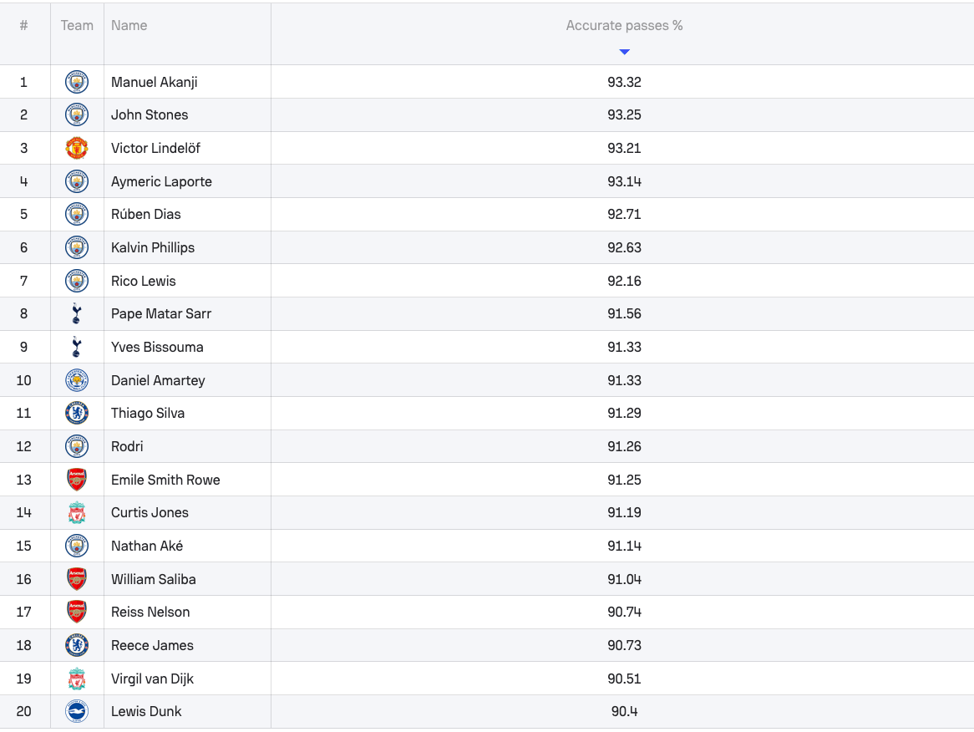The image size is (974, 732).
Task: Click the Chelsea crest next to Thiago Silva
Action: [77, 413]
